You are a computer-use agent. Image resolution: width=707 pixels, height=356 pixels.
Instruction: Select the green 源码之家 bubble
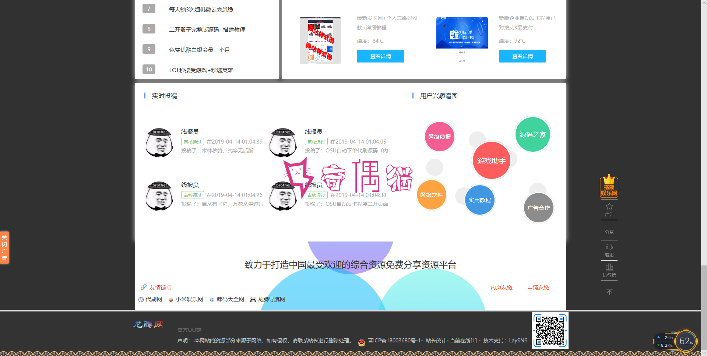click(533, 135)
